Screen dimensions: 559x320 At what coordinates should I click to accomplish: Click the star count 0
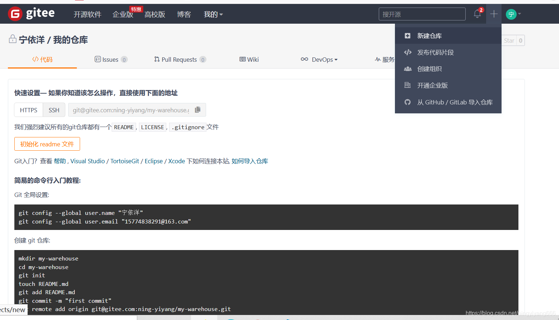[x=521, y=41]
